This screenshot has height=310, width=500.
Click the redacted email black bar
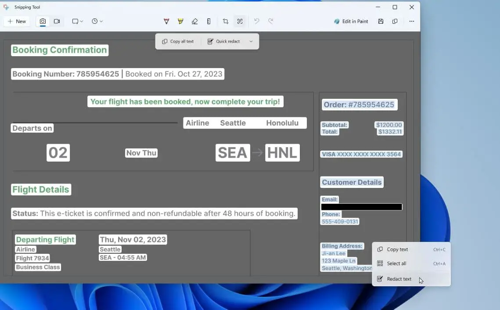pos(362,207)
